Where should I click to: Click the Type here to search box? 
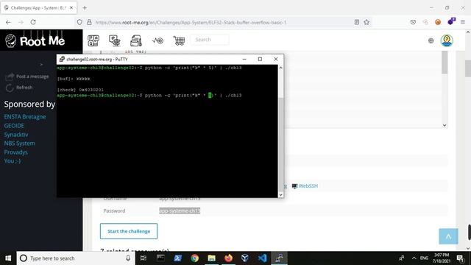point(75,258)
